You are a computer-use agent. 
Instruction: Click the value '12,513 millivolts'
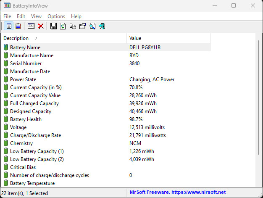147,127
